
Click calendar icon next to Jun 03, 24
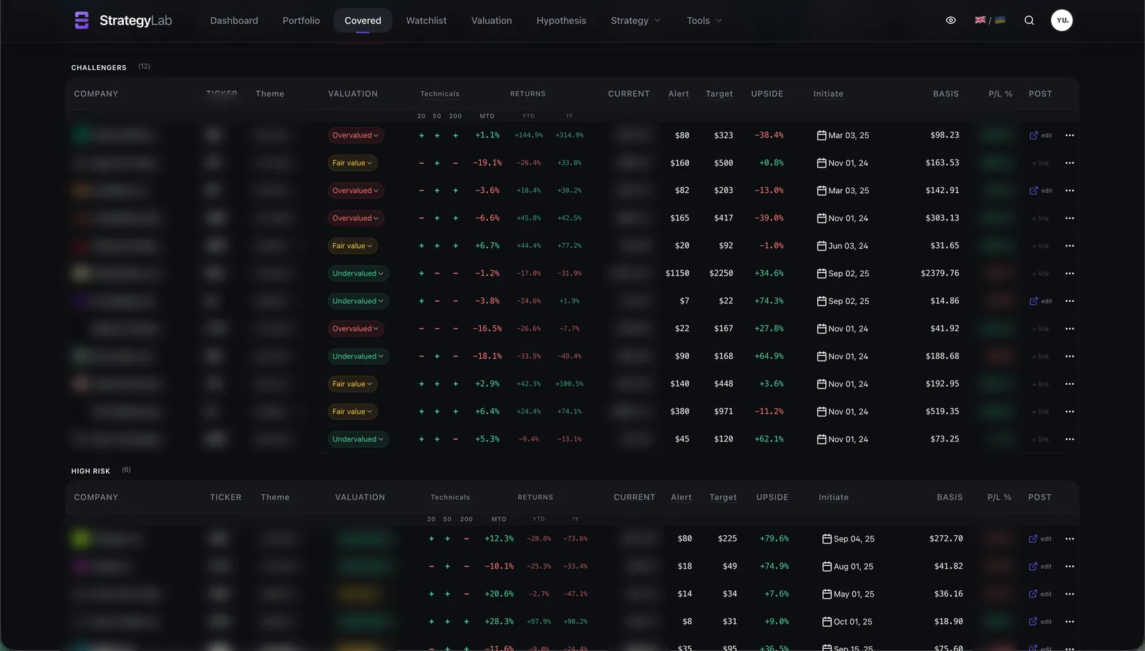822,246
